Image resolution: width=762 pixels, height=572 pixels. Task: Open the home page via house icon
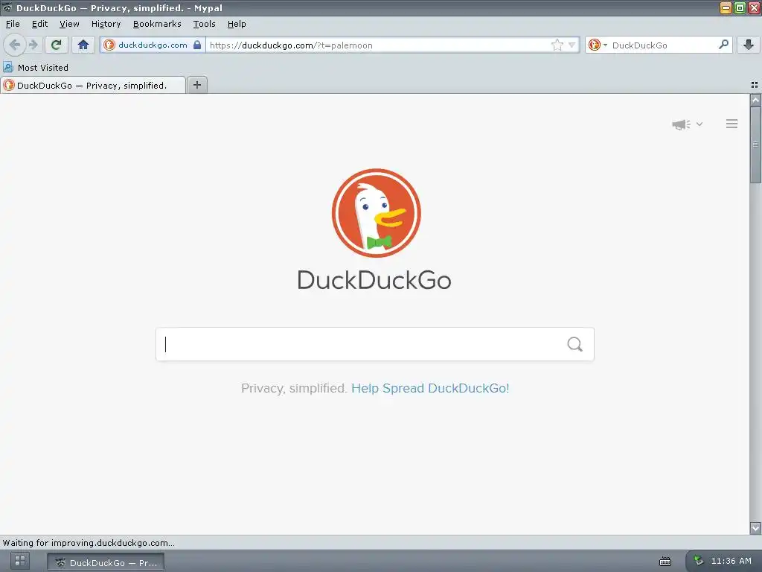(83, 45)
